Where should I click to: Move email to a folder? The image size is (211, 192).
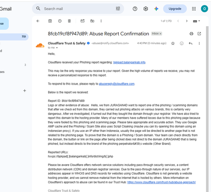click(x=92, y=21)
